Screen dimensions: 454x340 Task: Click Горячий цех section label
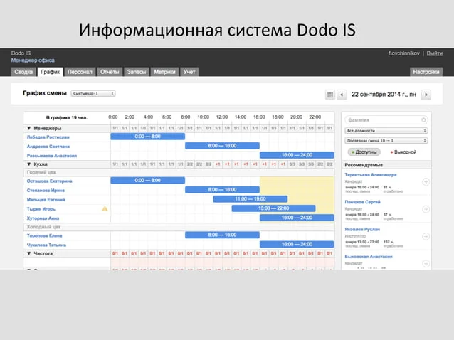41,172
